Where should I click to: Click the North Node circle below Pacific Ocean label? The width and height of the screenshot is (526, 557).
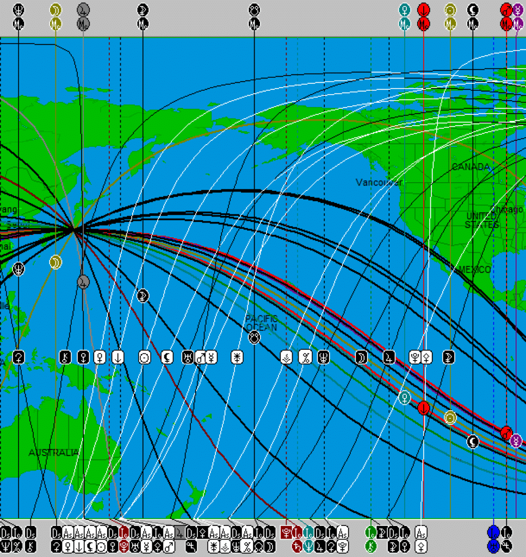point(254,338)
